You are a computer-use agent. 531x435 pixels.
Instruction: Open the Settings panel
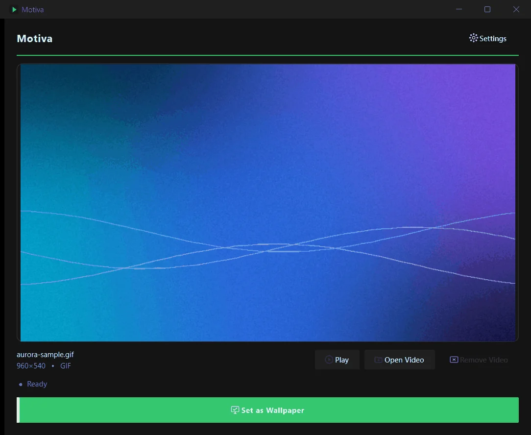pos(488,38)
